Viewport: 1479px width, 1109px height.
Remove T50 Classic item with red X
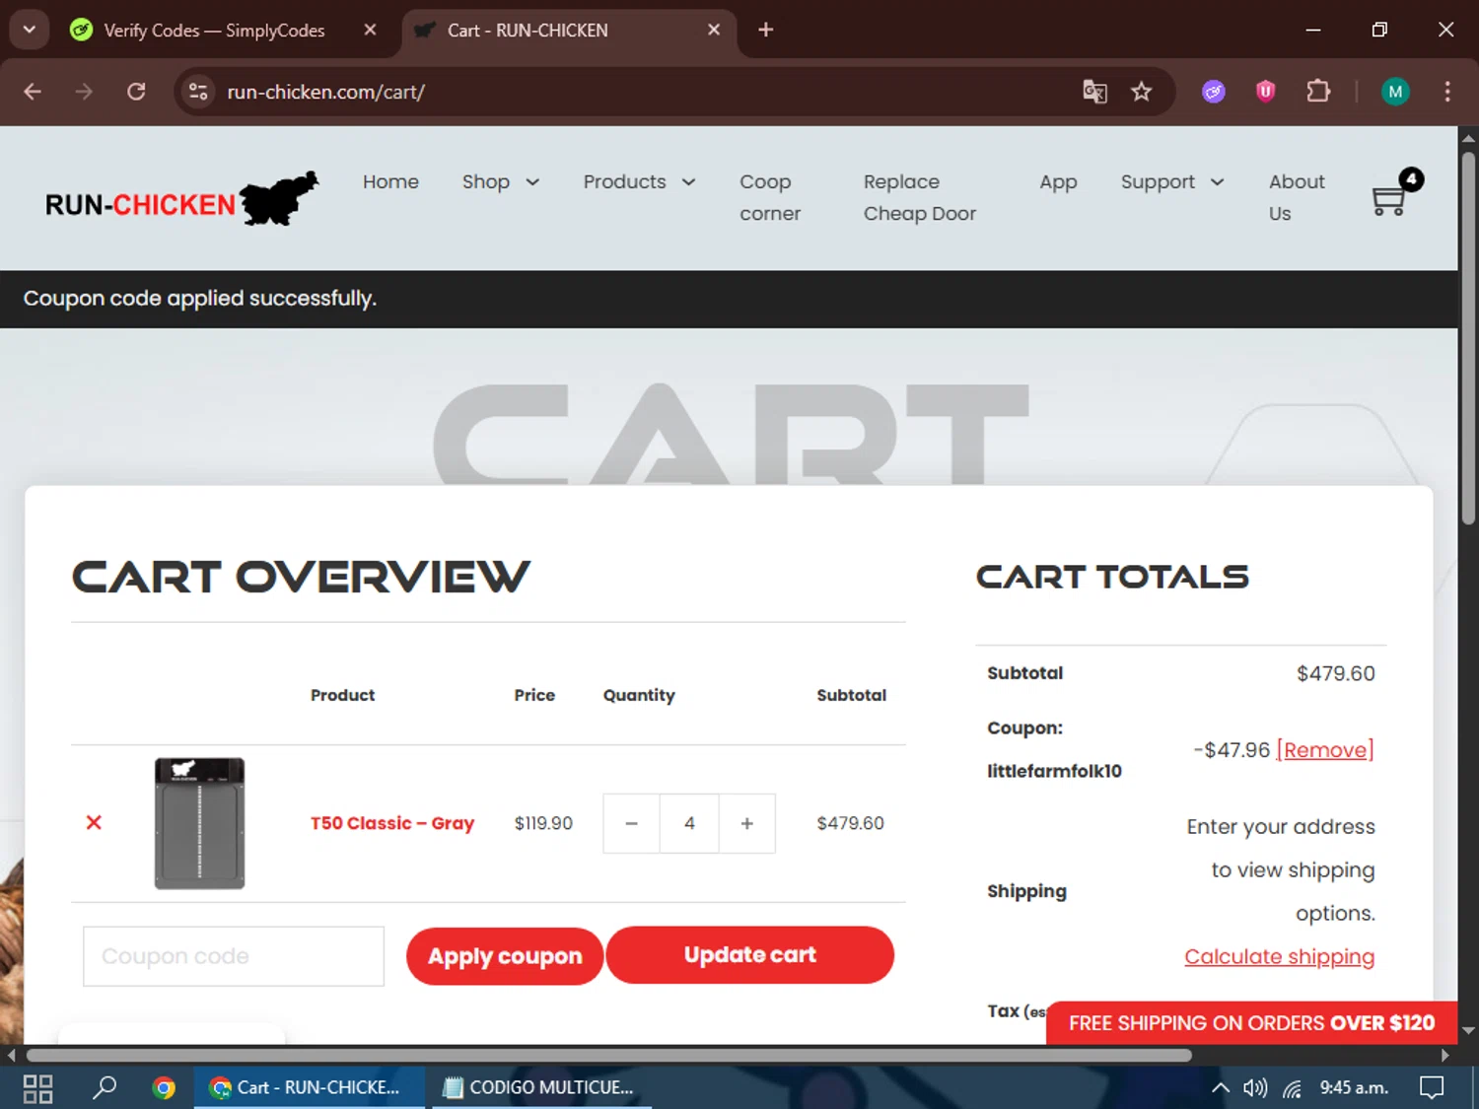tap(94, 822)
